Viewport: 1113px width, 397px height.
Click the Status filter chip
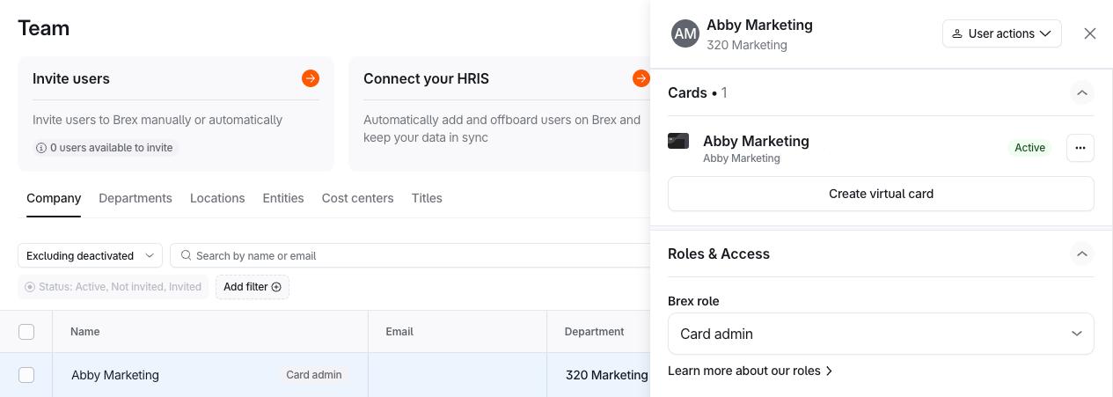113,287
